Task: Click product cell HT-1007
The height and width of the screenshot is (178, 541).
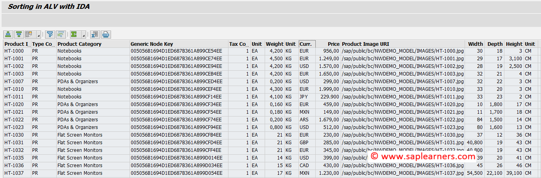Action: coord(17,82)
